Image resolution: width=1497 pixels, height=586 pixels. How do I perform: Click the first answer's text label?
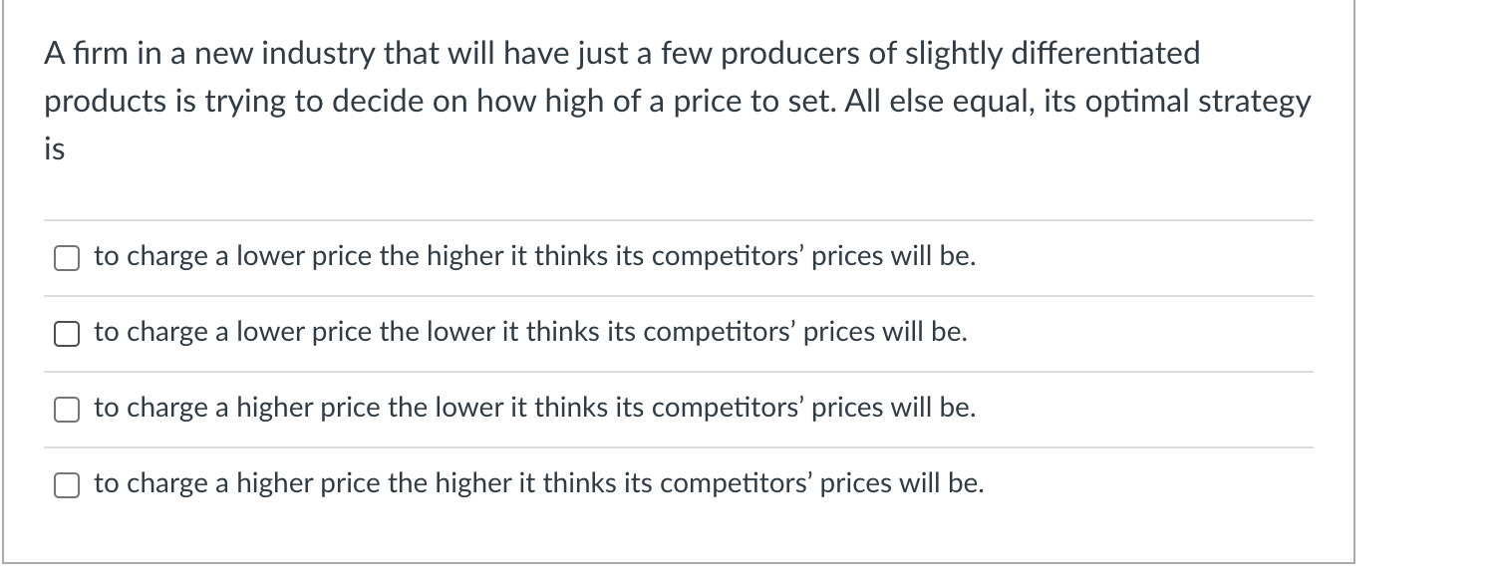[x=534, y=256]
